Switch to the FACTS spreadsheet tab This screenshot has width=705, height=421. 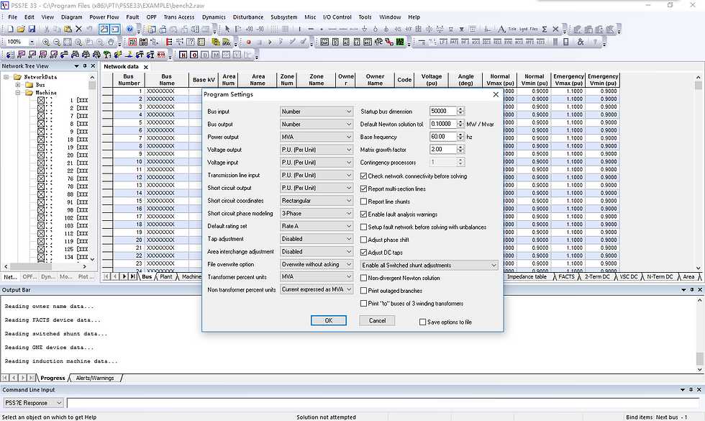566,276
